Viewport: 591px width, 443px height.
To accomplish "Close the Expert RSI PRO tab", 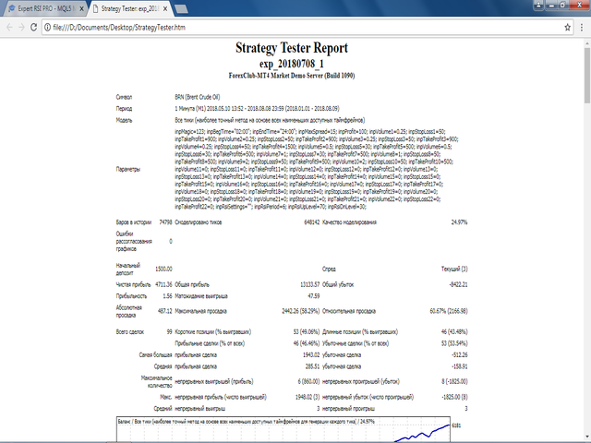I will tap(81, 8).
